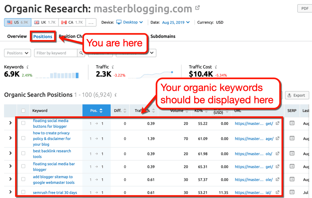Switch to the Overview tab
The image size is (312, 198).
pos(17,36)
